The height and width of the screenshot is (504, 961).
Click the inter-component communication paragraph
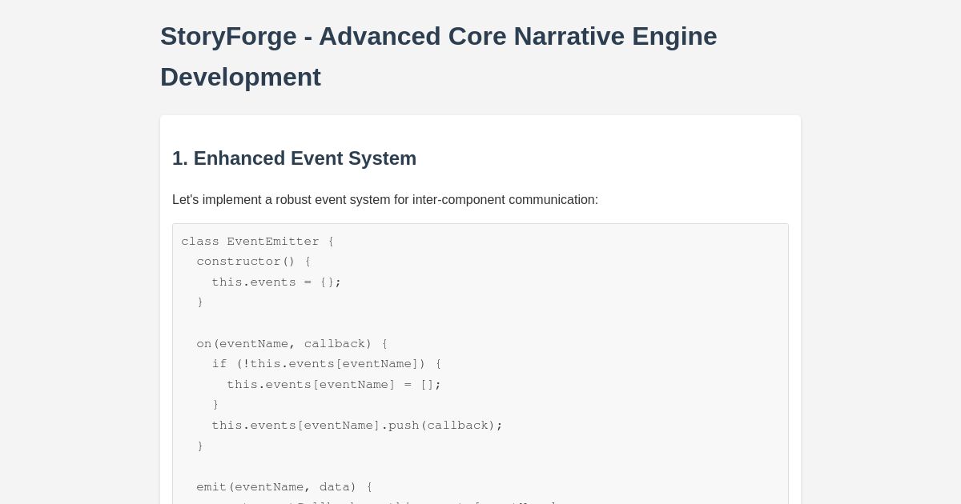click(x=385, y=200)
